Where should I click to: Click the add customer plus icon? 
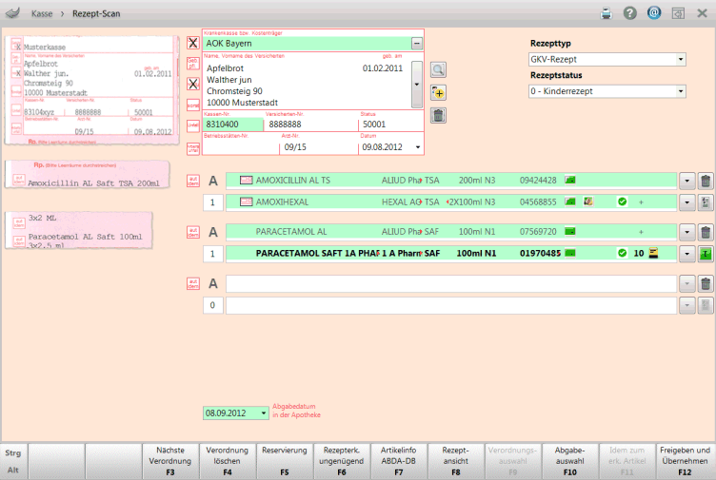[x=438, y=93]
